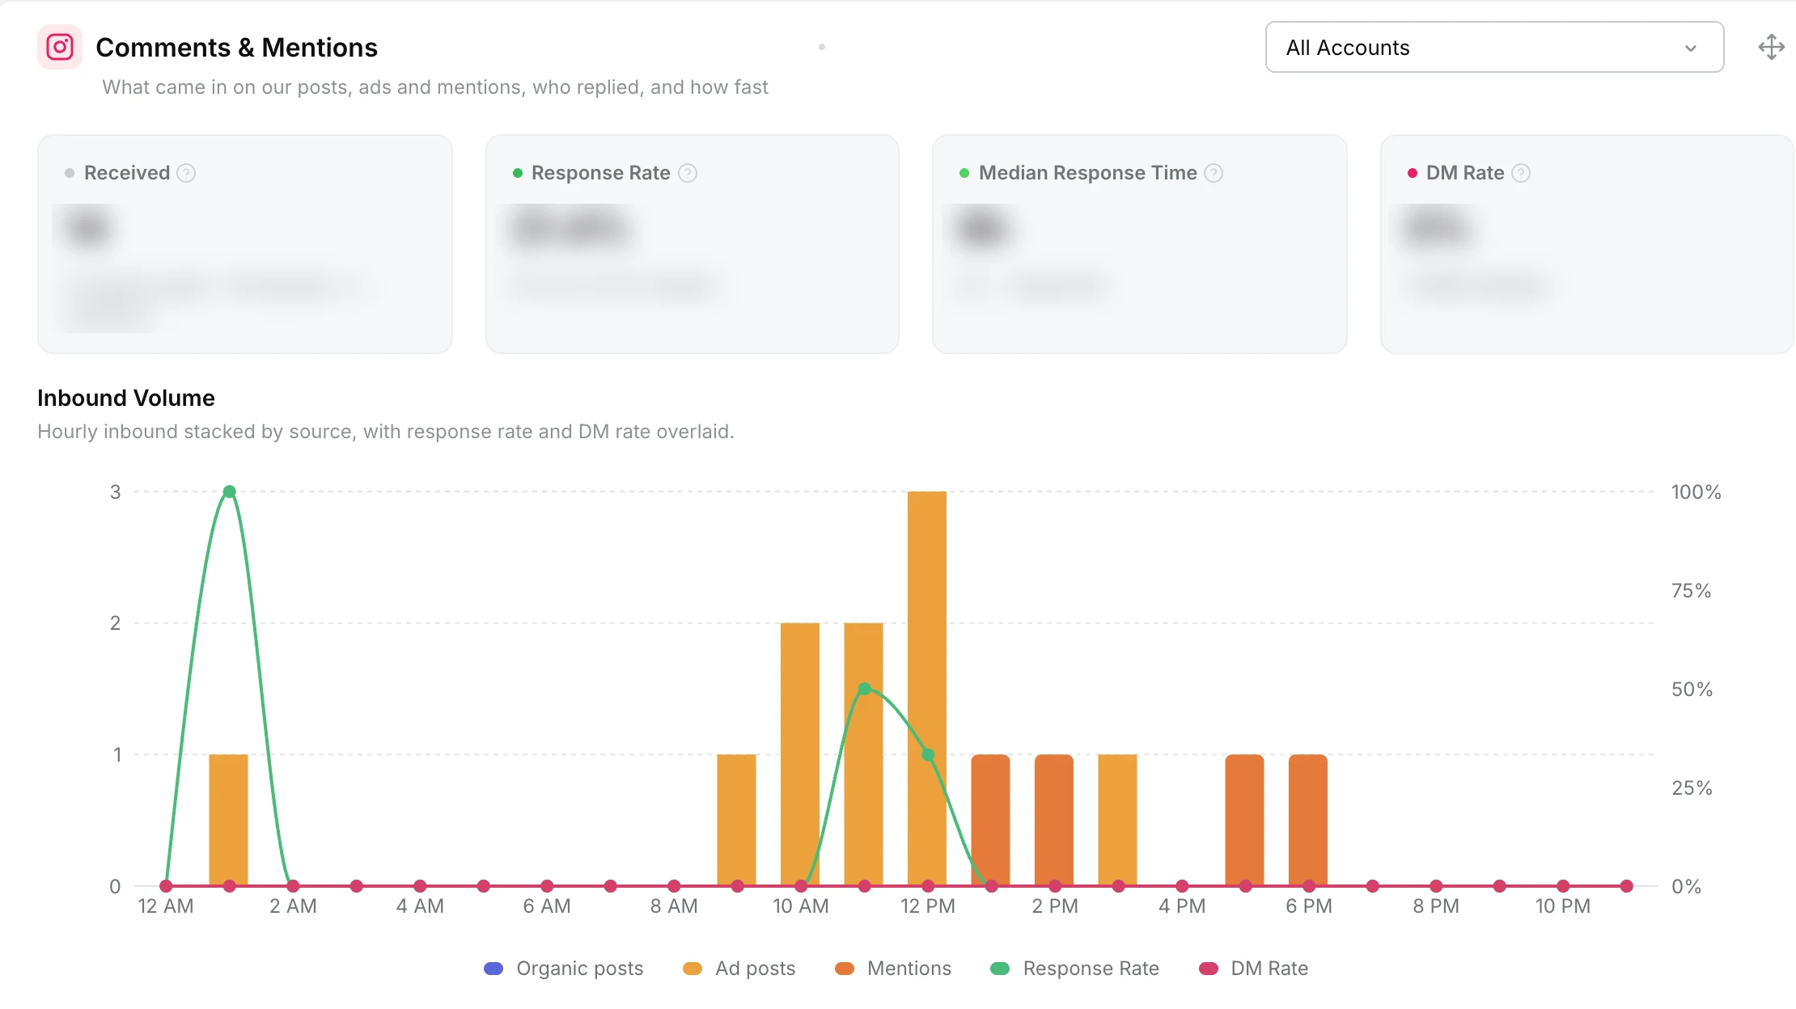Screen dimensions: 1796x1009
Task: Click the 8 PM axis label
Action: (x=1436, y=906)
